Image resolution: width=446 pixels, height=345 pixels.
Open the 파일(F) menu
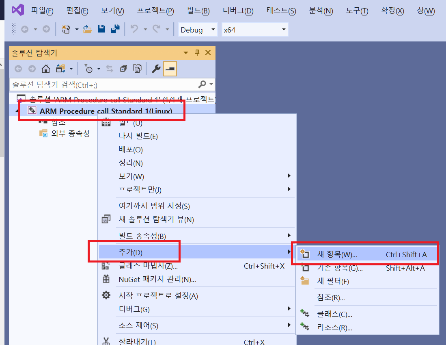click(x=42, y=11)
